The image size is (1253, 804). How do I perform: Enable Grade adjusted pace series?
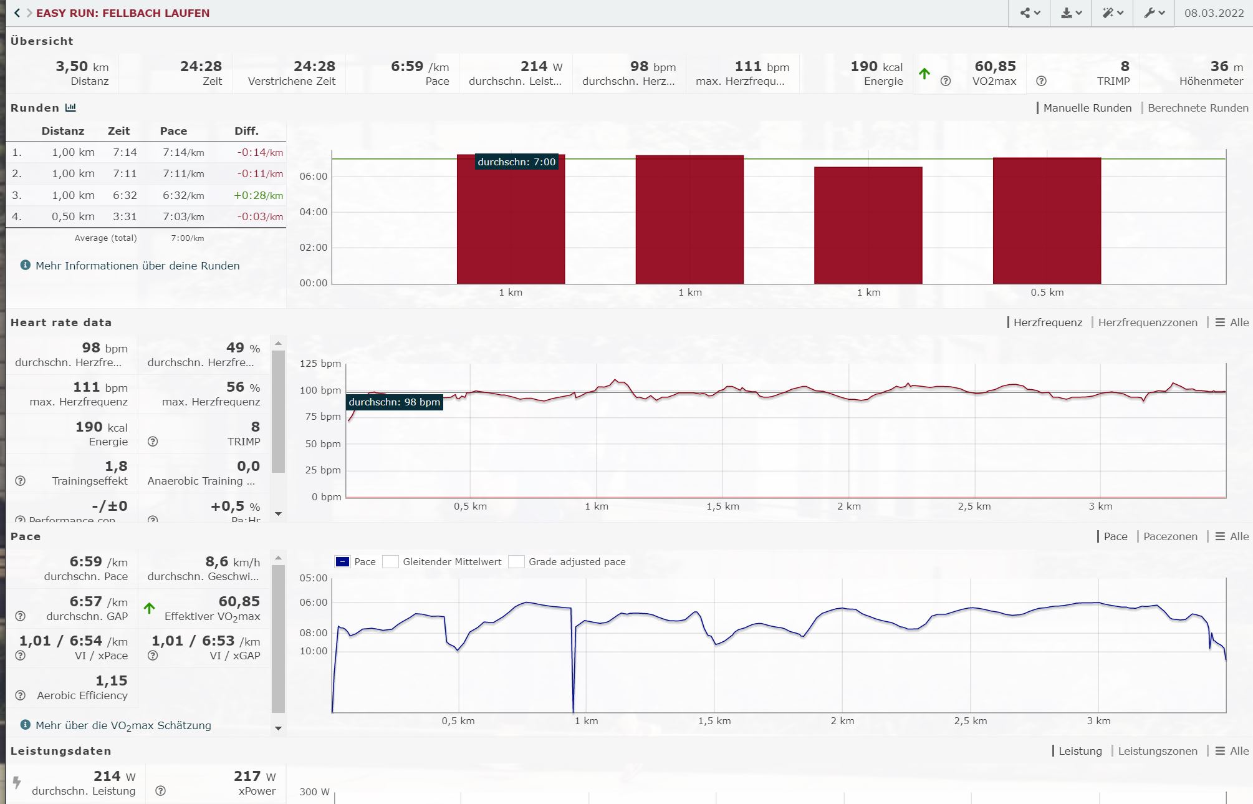click(x=516, y=561)
